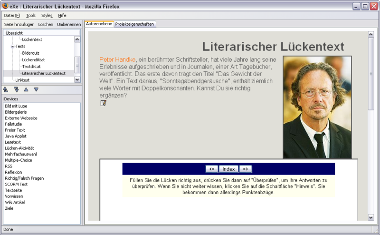Click content area scroll up arrow
The width and height of the screenshot is (380, 235).
coord(371,34)
